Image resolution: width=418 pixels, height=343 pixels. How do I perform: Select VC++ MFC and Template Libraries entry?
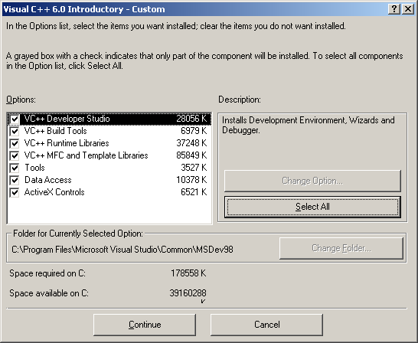click(86, 155)
